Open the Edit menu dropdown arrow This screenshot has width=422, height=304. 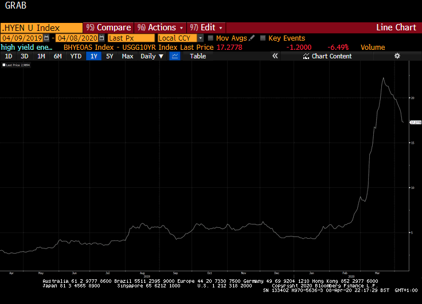221,28
